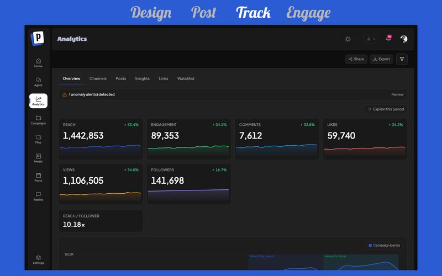Expand the plus create dropdown
The width and height of the screenshot is (442, 276).
coord(371,39)
